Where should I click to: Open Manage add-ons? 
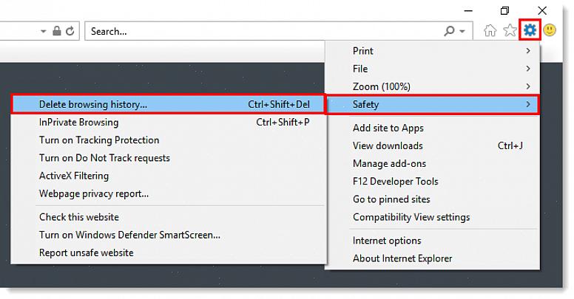coord(432,164)
